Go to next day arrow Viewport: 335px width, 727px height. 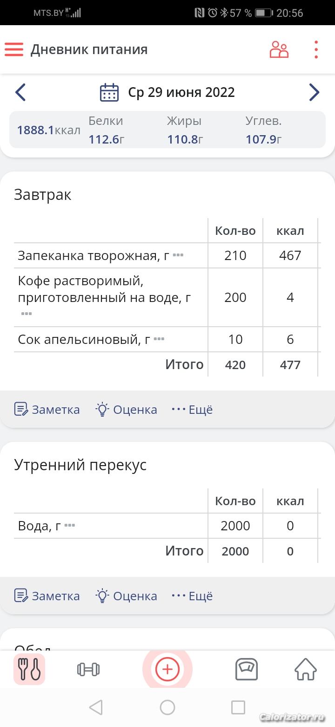click(314, 92)
